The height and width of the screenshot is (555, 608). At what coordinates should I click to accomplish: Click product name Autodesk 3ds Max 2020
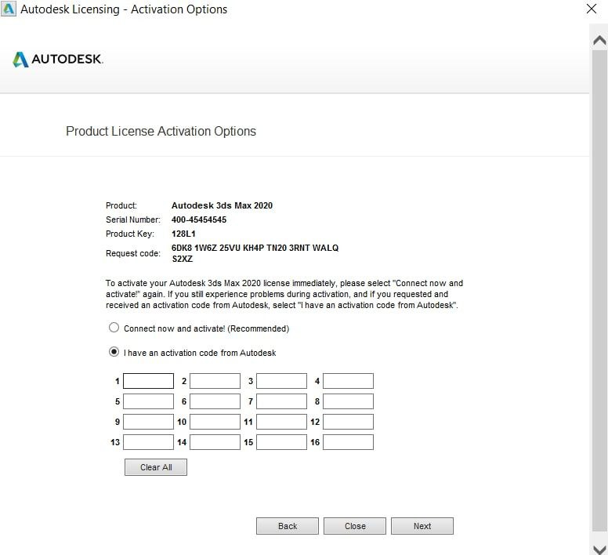(x=222, y=205)
